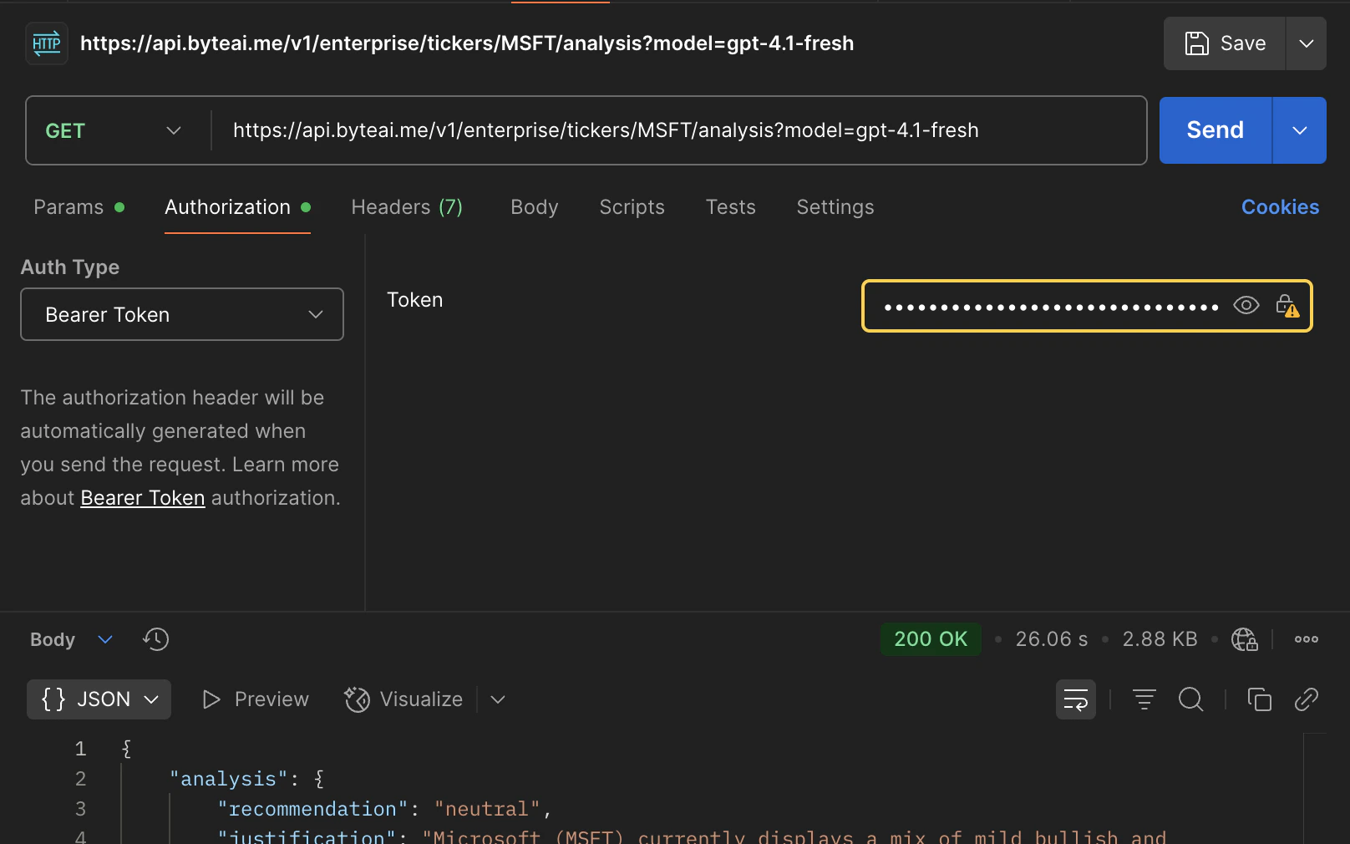The height and width of the screenshot is (844, 1350).
Task: Switch to the Authorization tab
Action: [x=237, y=207]
